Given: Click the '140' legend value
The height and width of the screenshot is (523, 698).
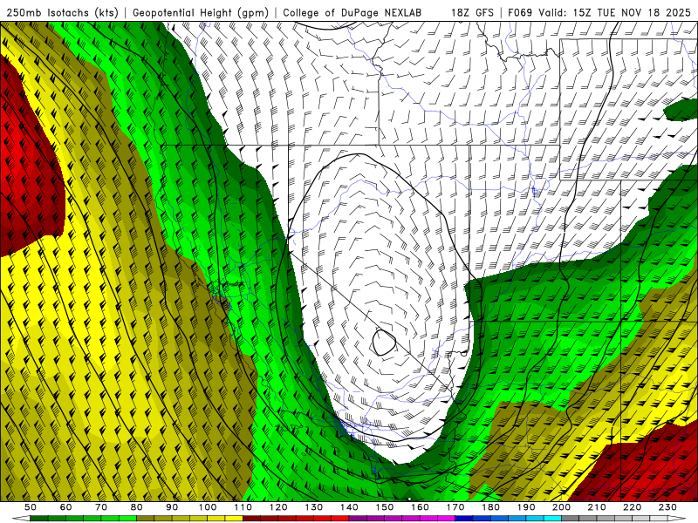Looking at the screenshot, I should coord(349,507).
